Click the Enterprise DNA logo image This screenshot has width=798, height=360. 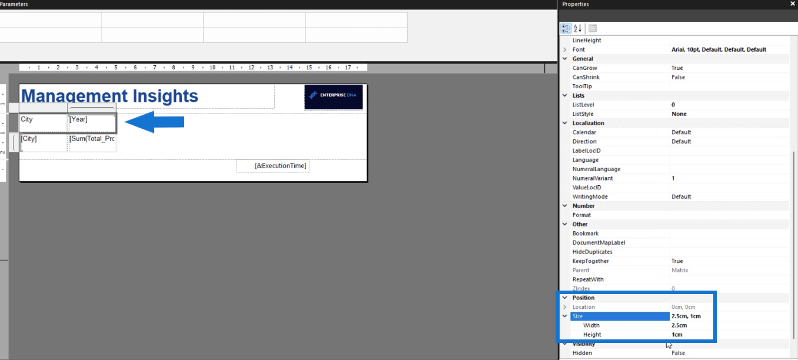coord(334,97)
